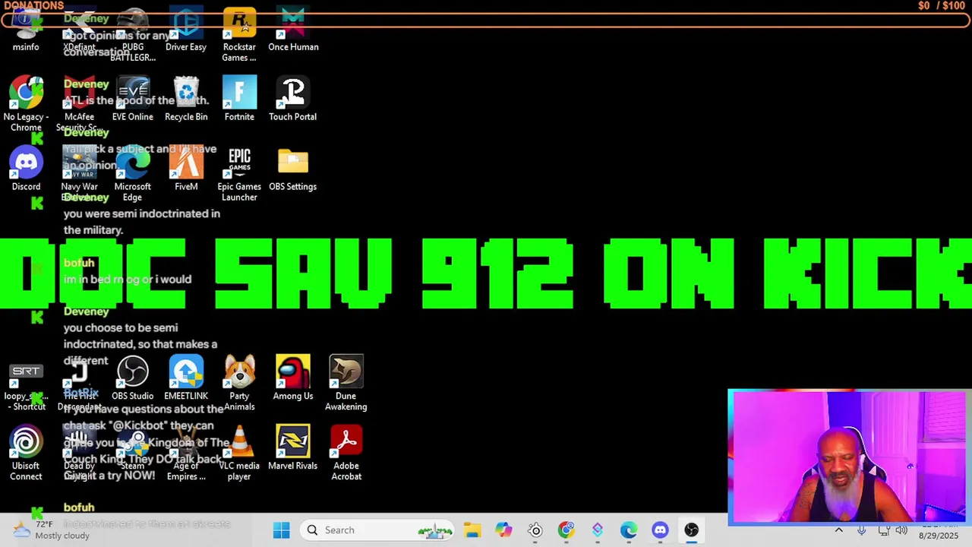The height and width of the screenshot is (547, 972).
Task: Open Ubisoft Connect shortcut
Action: click(x=26, y=454)
